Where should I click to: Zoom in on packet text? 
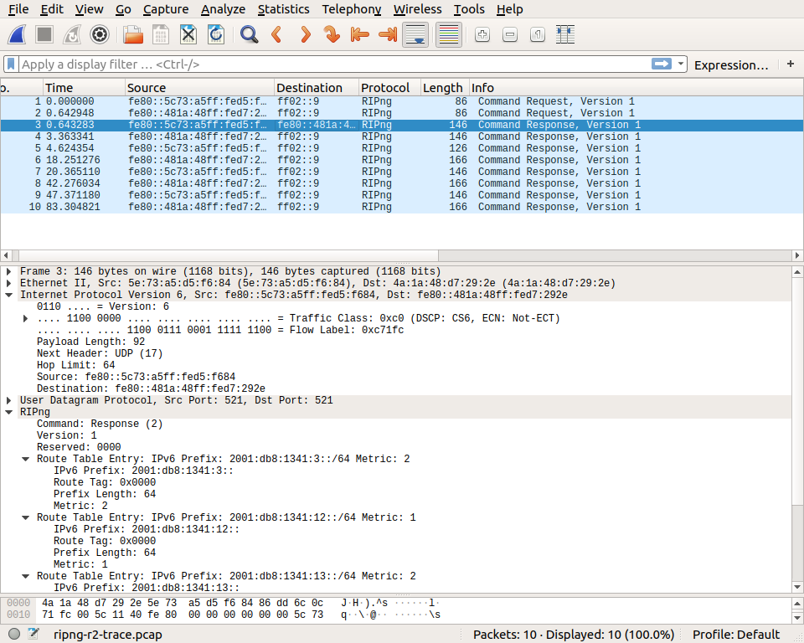pyautogui.click(x=482, y=35)
